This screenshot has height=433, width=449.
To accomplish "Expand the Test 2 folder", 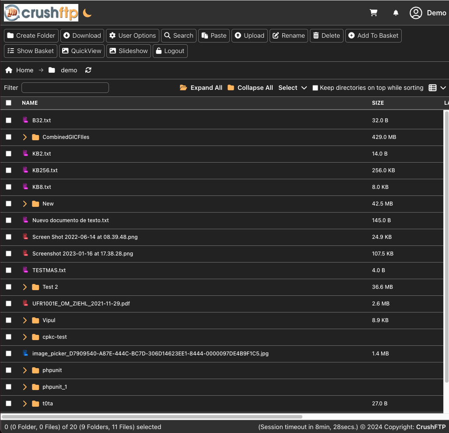I will (25, 287).
